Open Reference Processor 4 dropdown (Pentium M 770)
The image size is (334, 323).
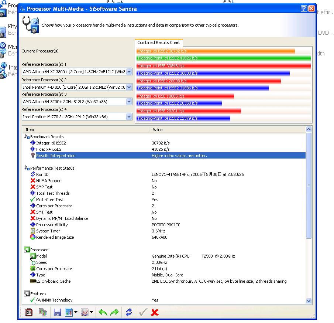[129, 117]
